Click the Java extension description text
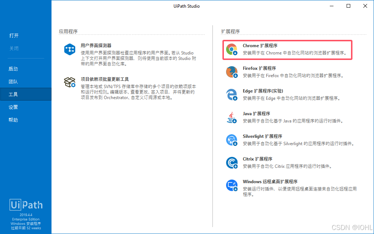 click(x=293, y=121)
